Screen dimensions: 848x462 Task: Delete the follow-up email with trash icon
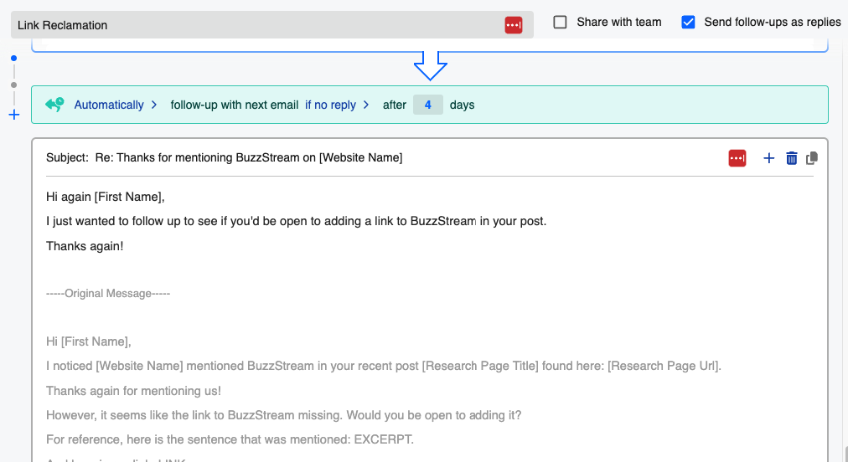tap(791, 158)
